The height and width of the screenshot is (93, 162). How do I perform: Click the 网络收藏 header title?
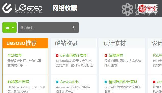click(x=65, y=8)
